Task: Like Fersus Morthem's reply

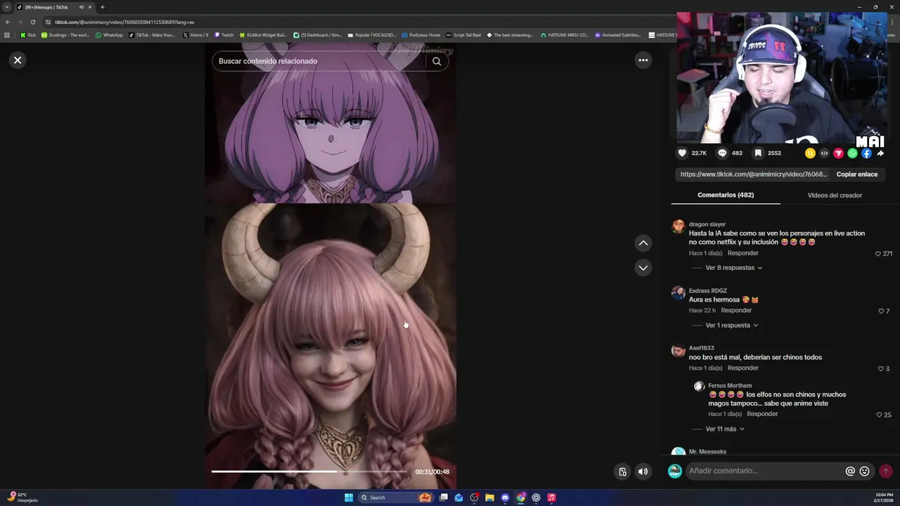Action: point(879,415)
